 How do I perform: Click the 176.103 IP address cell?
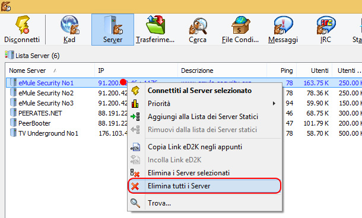click(x=113, y=133)
